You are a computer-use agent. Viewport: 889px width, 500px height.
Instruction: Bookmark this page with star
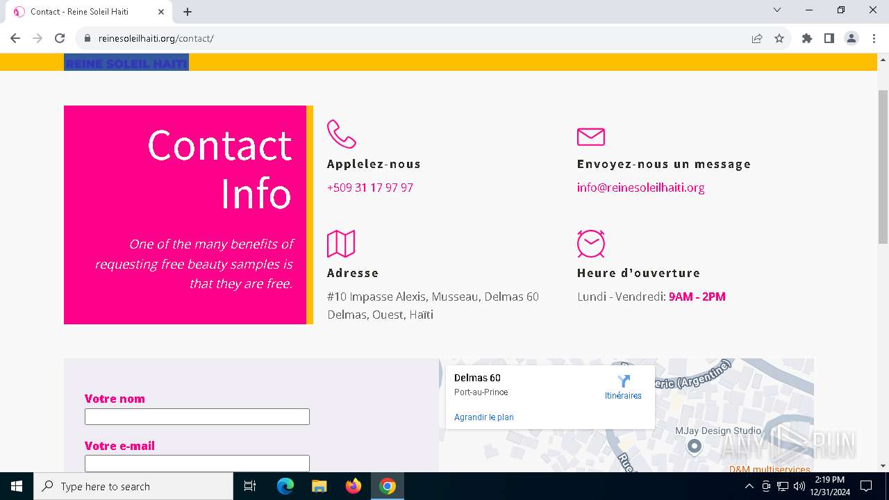click(779, 38)
